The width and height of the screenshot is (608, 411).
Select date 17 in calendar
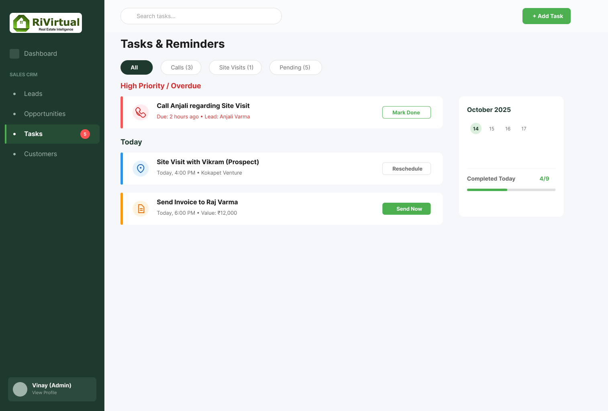tap(524, 128)
